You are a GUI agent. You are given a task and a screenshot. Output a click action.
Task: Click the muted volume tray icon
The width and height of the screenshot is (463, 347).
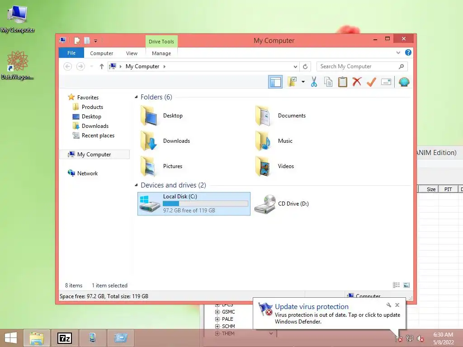[x=420, y=338]
